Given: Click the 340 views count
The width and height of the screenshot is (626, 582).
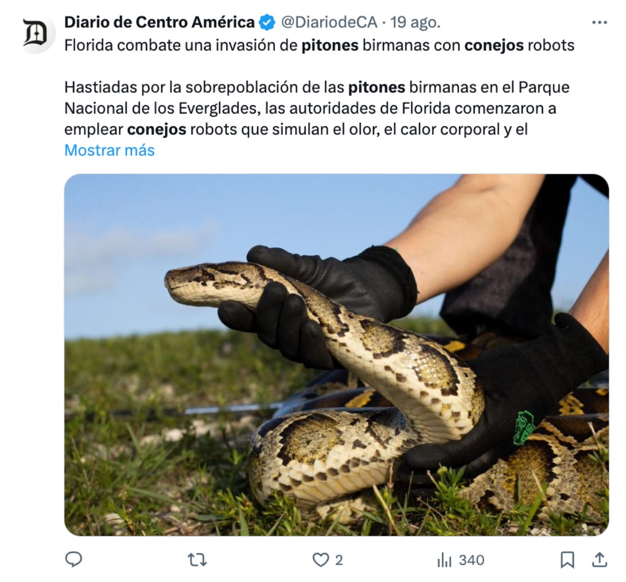Looking at the screenshot, I should click(472, 560).
